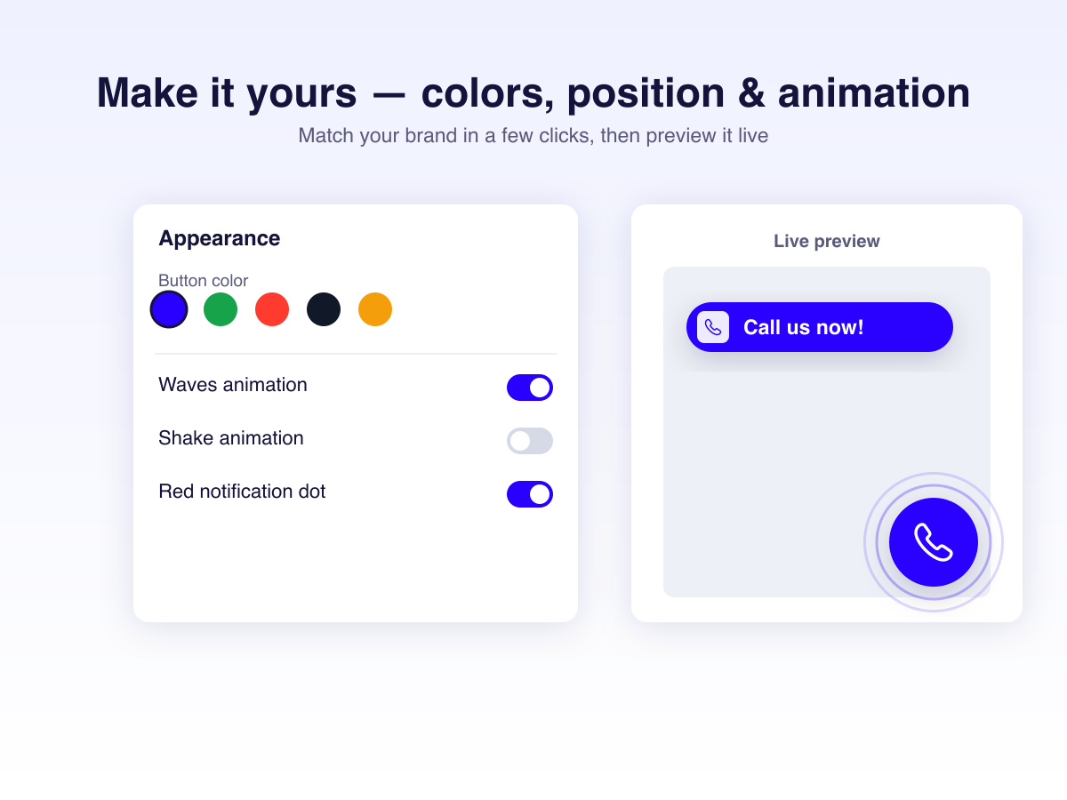Click the 'Waves animation' label
1067x800 pixels.
233,385
